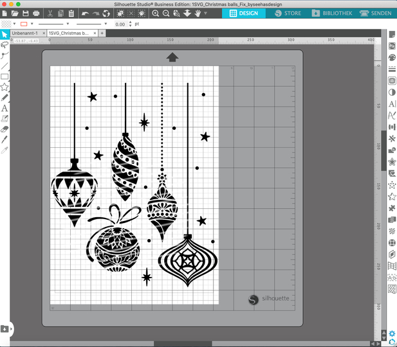Image resolution: width=397 pixels, height=347 pixels.
Task: Click the printer icon in toolbar
Action: 37,13
